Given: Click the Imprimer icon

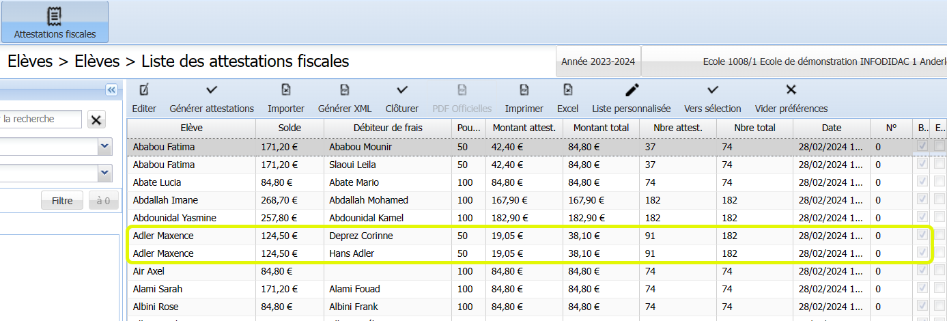Looking at the screenshot, I should pyautogui.click(x=524, y=90).
